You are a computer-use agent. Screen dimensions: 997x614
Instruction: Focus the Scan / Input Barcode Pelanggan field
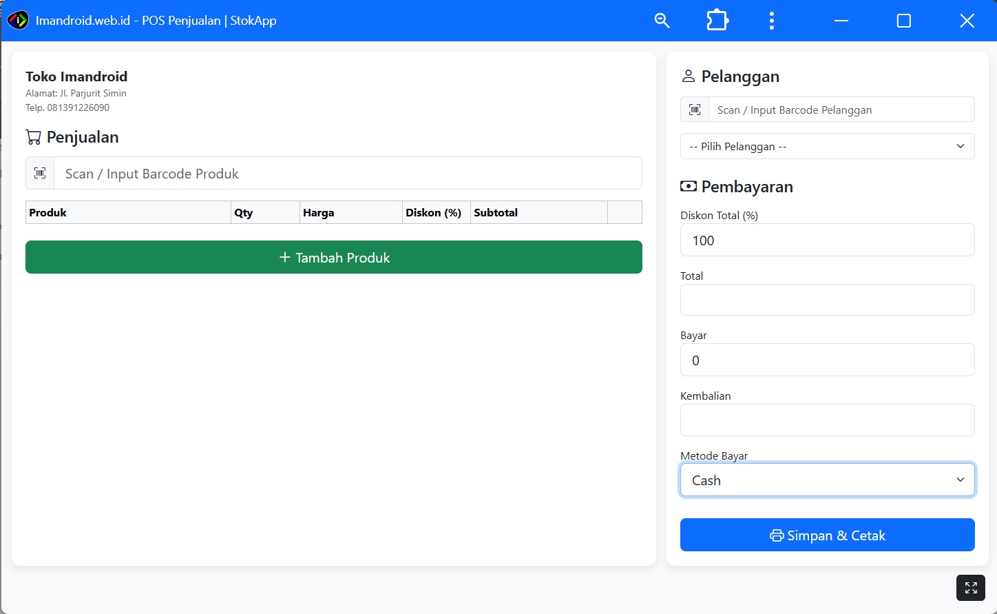click(841, 110)
